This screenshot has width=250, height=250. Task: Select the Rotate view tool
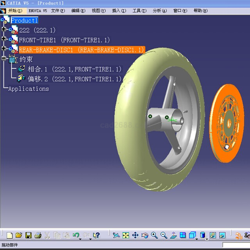[145, 235]
